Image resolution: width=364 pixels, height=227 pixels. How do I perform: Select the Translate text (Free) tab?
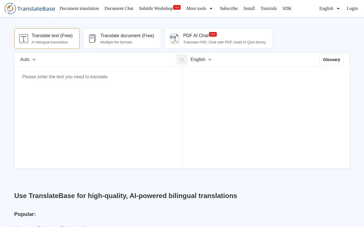coord(47,39)
